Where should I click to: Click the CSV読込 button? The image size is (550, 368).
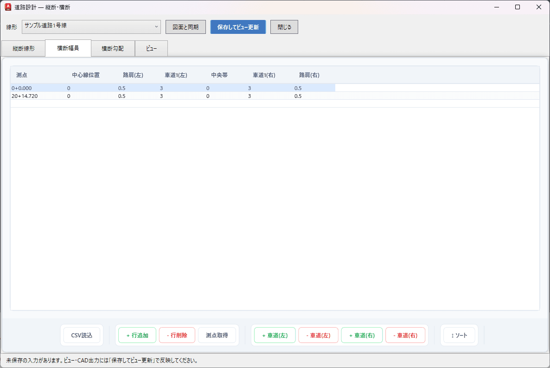pyautogui.click(x=82, y=336)
